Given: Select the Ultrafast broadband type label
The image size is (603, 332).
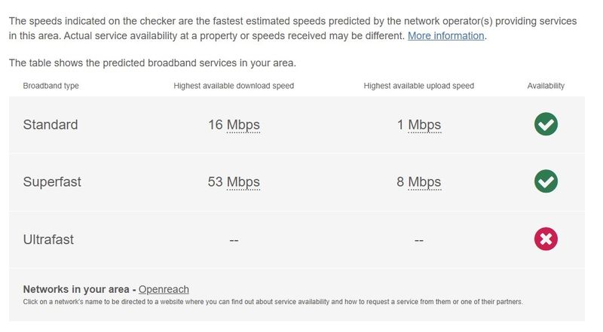Looking at the screenshot, I should pyautogui.click(x=48, y=239).
